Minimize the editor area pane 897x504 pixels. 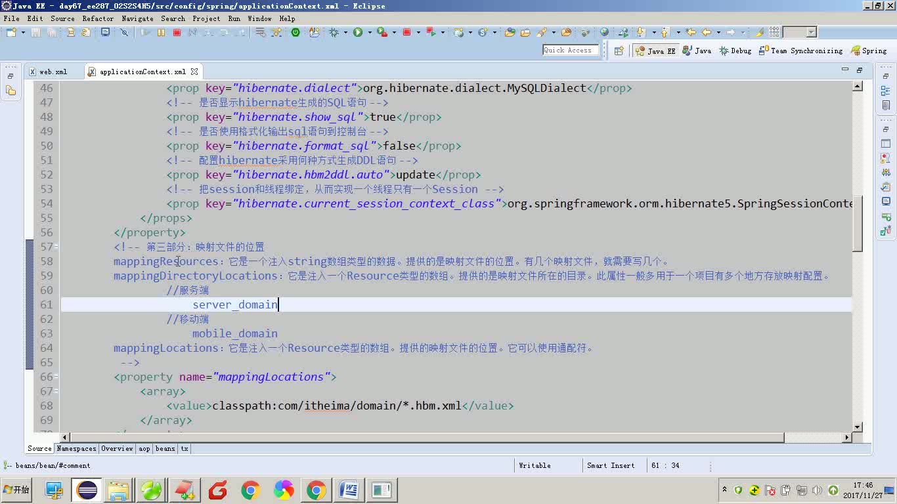coord(845,70)
